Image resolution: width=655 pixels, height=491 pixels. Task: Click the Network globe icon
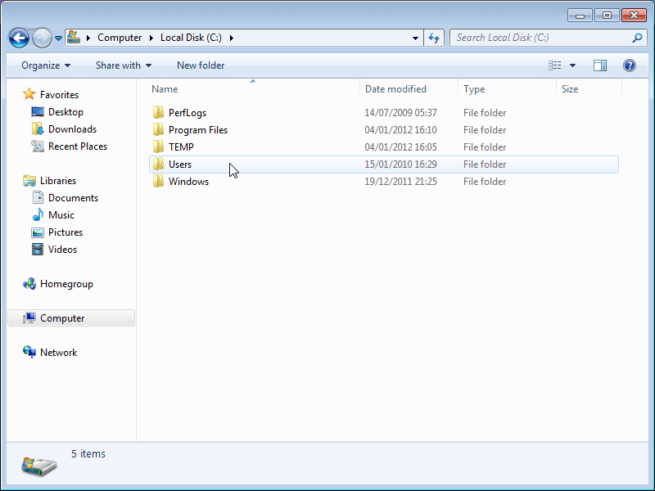[29, 353]
